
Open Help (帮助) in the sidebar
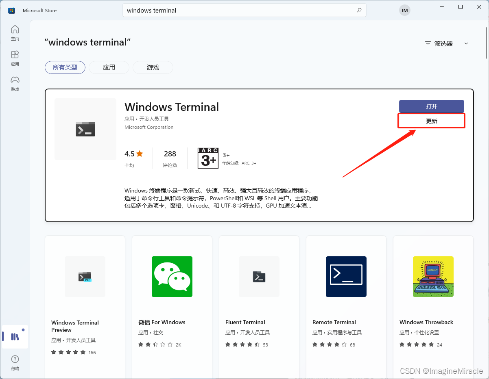15,363
